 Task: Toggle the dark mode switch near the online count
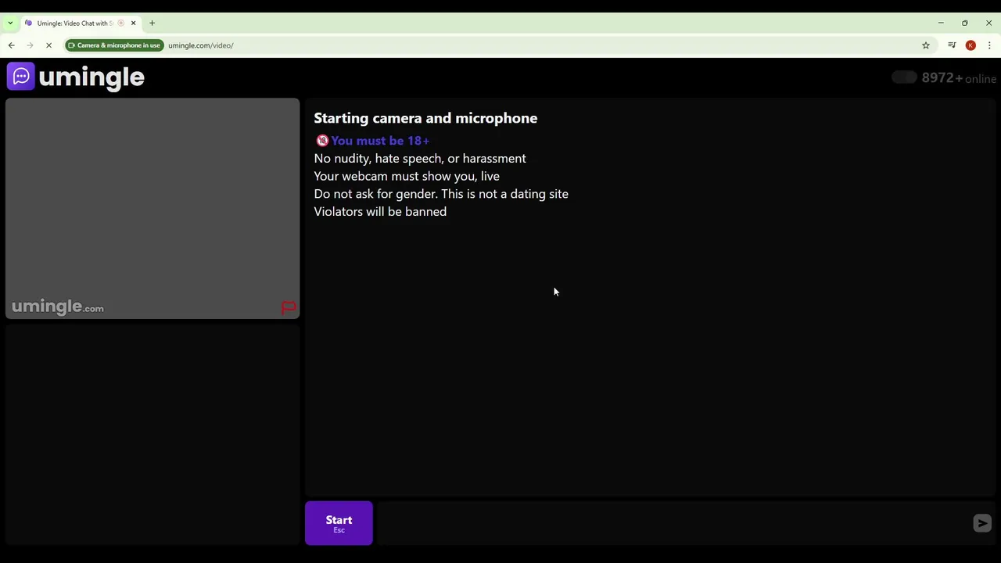[904, 77]
